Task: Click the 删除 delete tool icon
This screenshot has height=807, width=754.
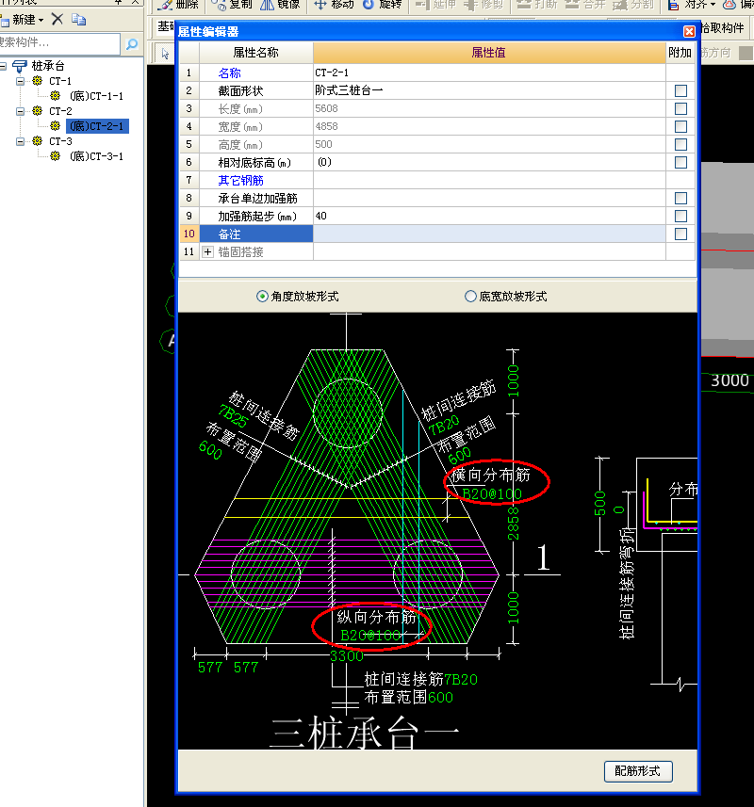Action: click(x=165, y=5)
